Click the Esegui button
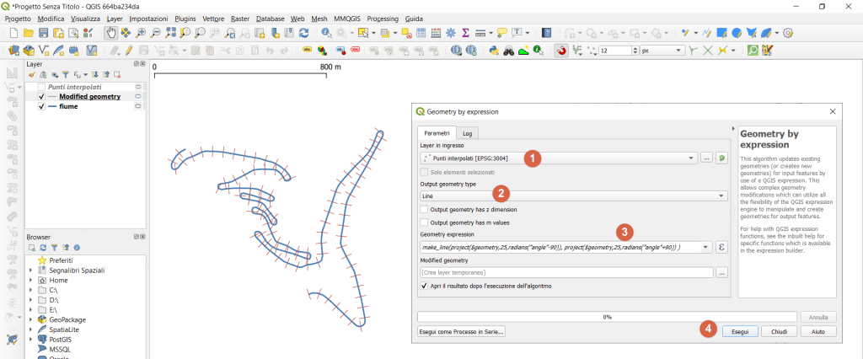Screen dimensions: 863x359 coord(739,332)
